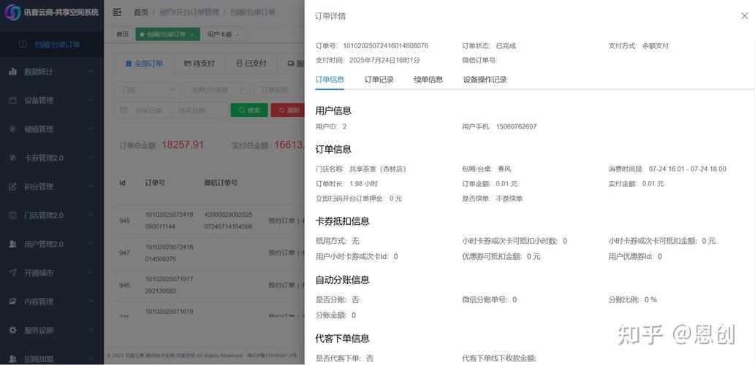Screen dimensions: 755x365
Task: Switch to the 订单信息 tab
Action: 330,80
